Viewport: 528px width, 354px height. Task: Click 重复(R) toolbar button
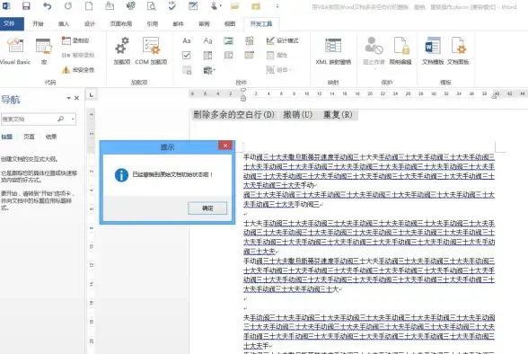[338, 115]
